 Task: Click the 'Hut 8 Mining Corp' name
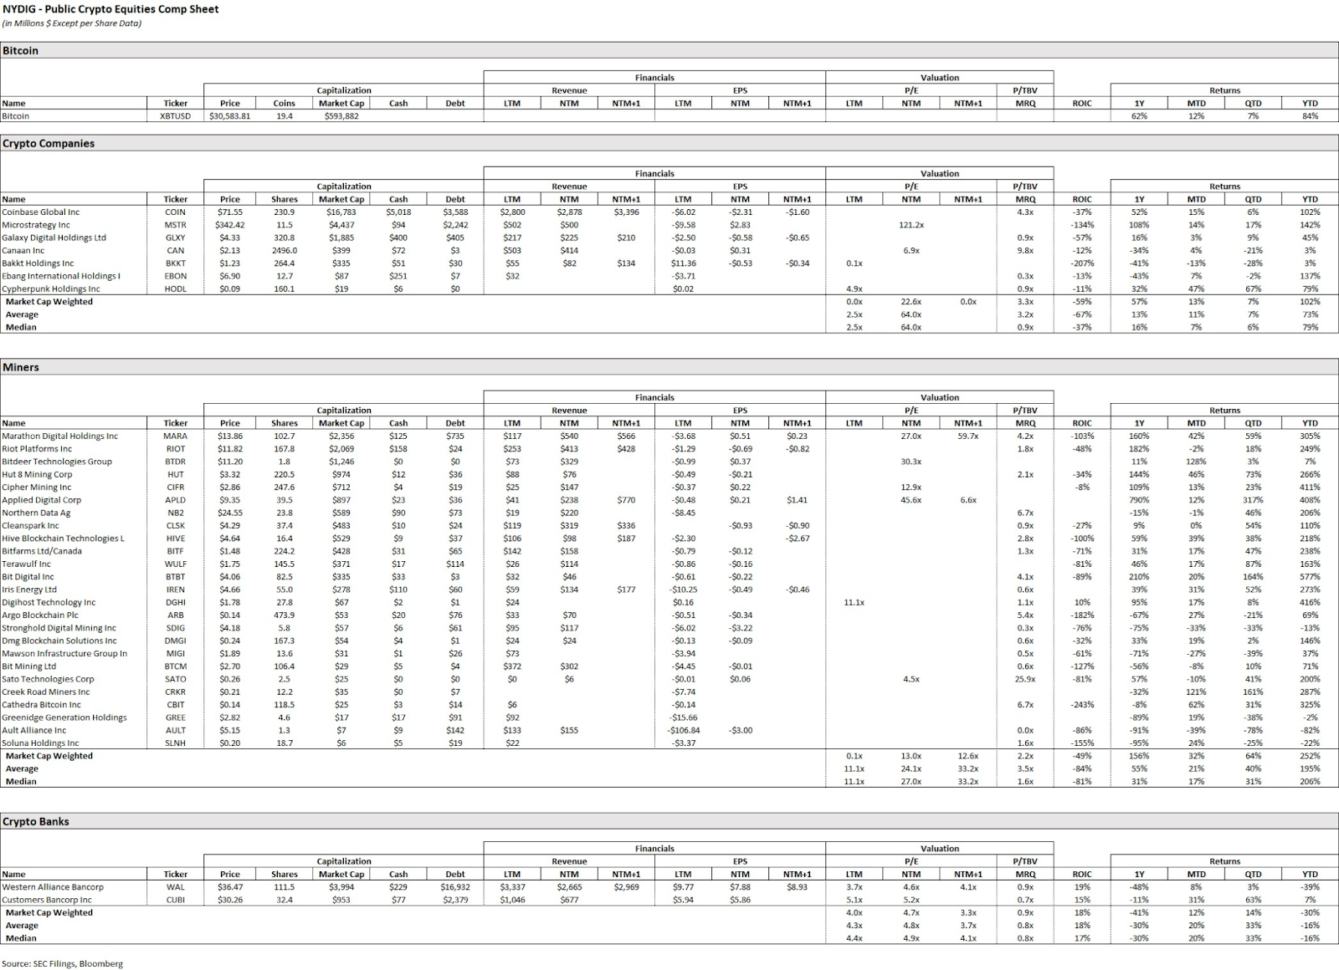(37, 475)
